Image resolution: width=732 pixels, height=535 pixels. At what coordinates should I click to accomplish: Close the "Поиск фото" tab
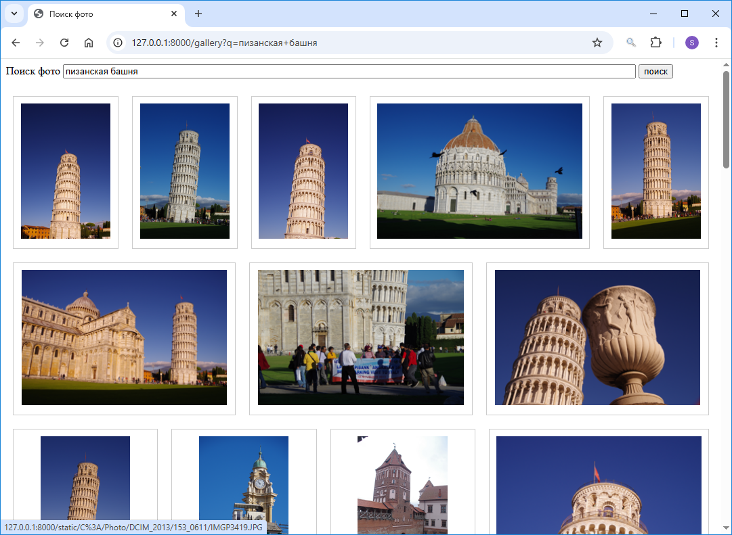(x=174, y=14)
